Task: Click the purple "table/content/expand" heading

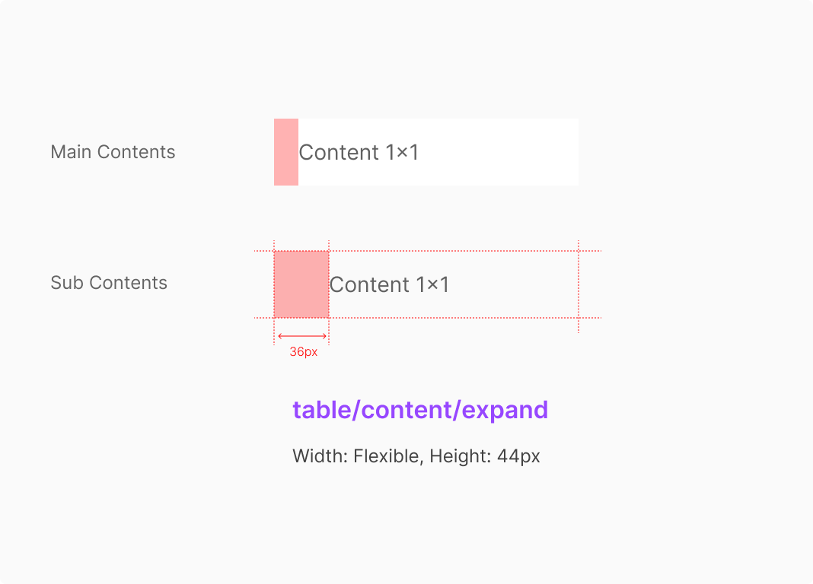Action: click(420, 410)
